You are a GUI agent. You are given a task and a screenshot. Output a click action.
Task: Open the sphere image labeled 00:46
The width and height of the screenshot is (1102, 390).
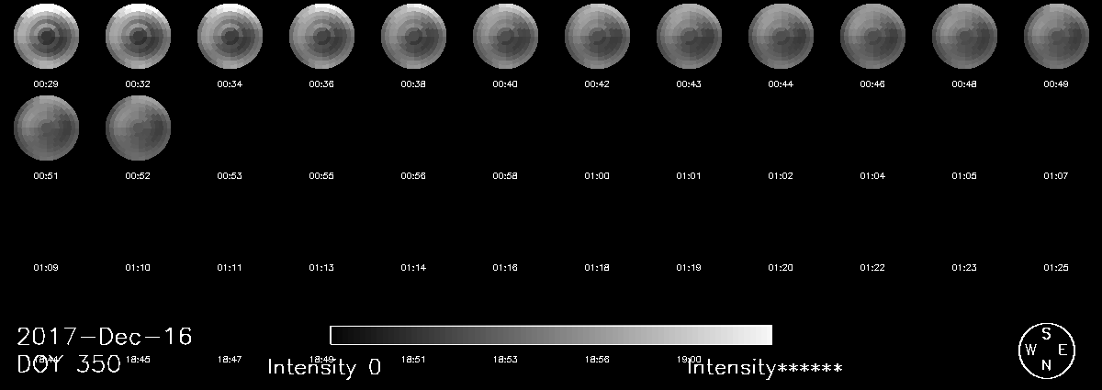(872, 37)
